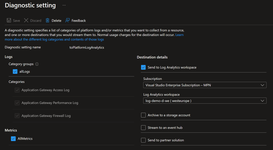Enable Archive to a storage account
The height and width of the screenshot is (150, 273).
coord(143,115)
